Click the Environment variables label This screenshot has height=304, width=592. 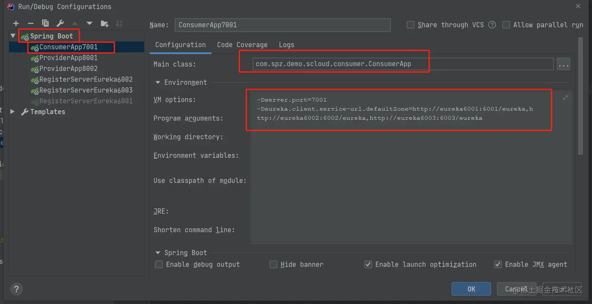coord(196,155)
